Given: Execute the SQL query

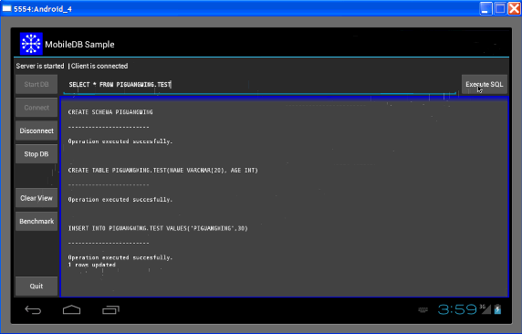Looking at the screenshot, I should click(x=485, y=84).
